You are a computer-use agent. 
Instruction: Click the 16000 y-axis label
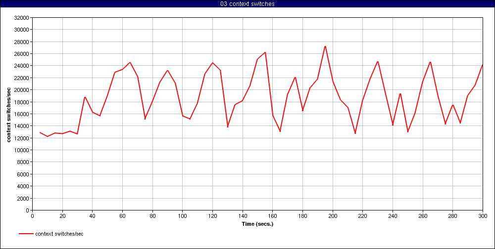pos(22,114)
